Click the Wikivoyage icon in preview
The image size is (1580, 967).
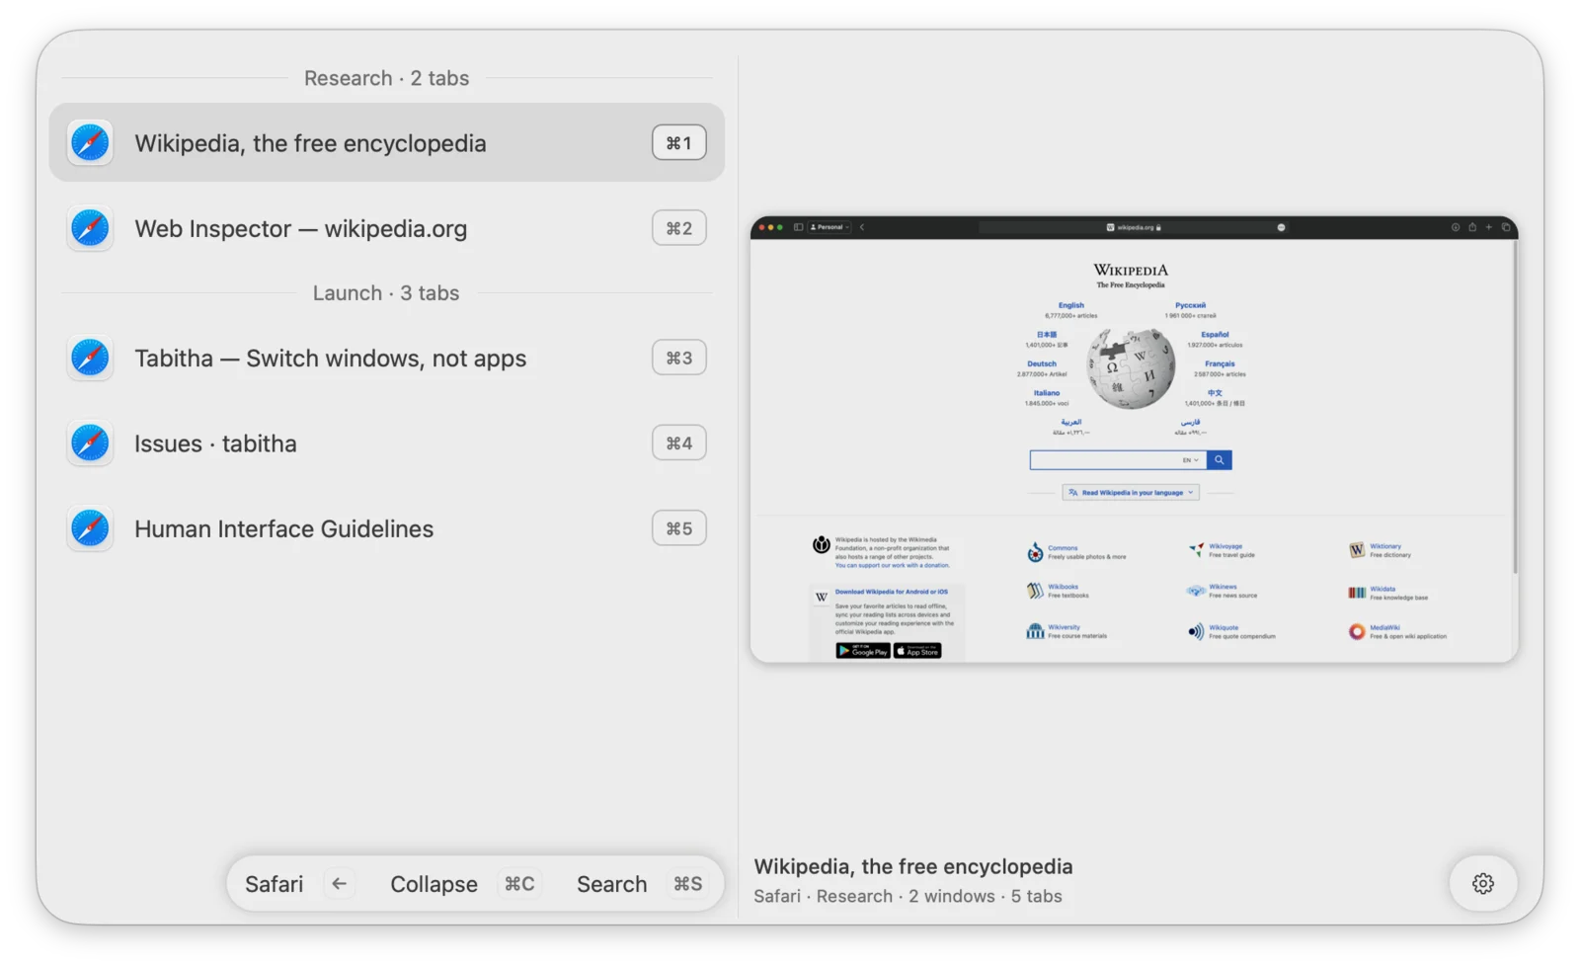tap(1196, 549)
